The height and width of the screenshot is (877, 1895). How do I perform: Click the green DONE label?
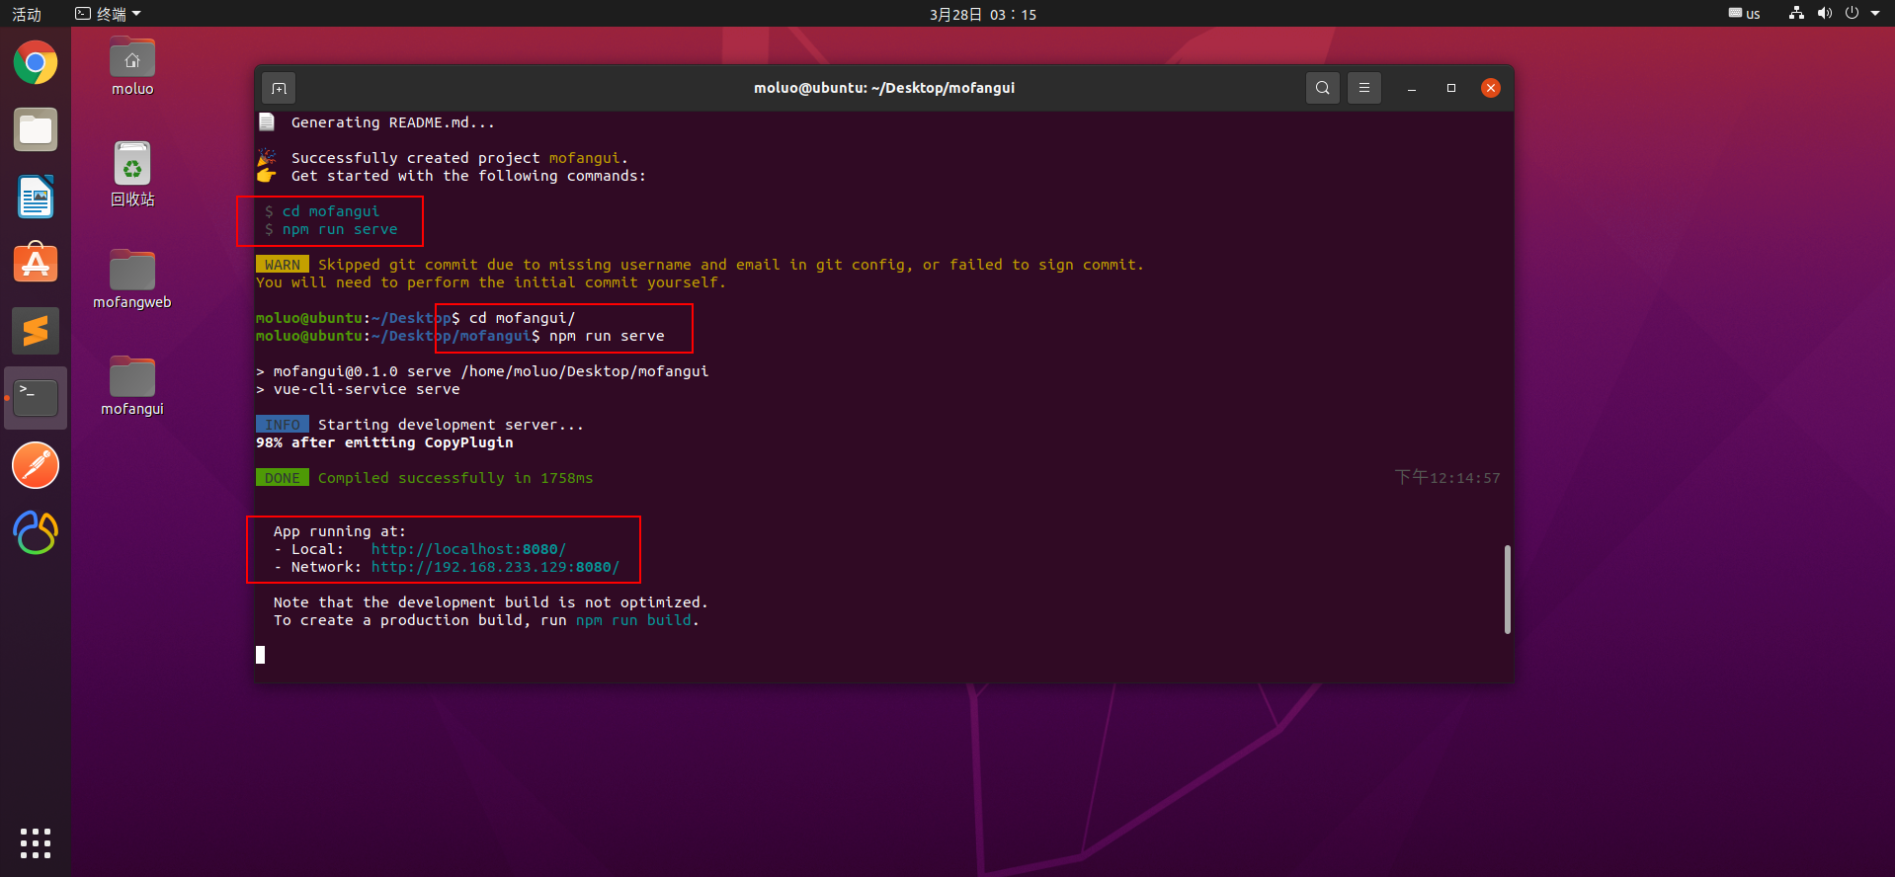click(283, 478)
